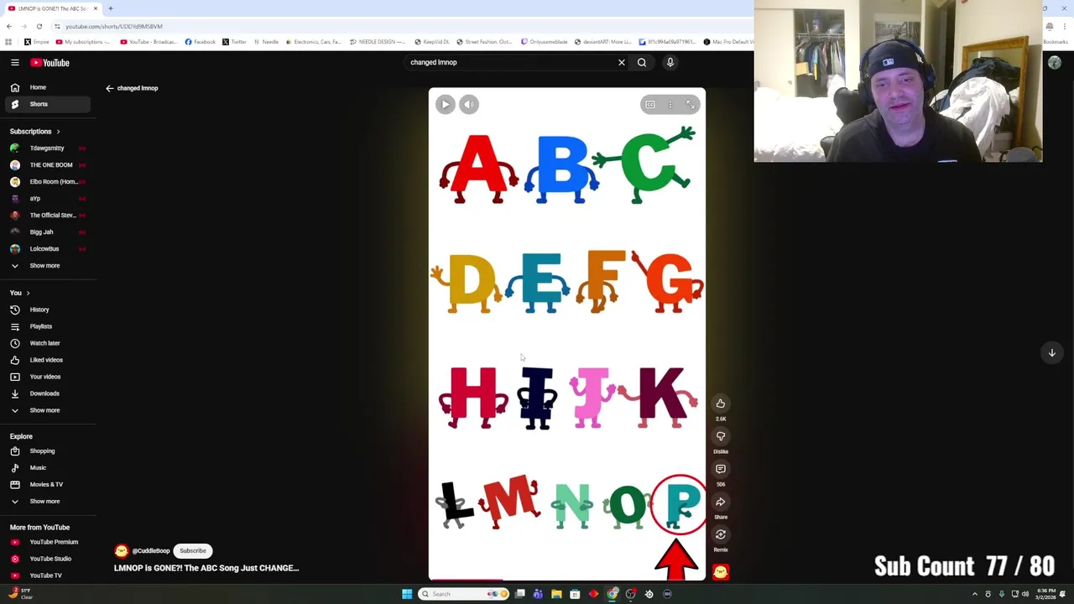This screenshot has width=1074, height=604.
Task: Click the taskbar Search box
Action: [x=465, y=594]
